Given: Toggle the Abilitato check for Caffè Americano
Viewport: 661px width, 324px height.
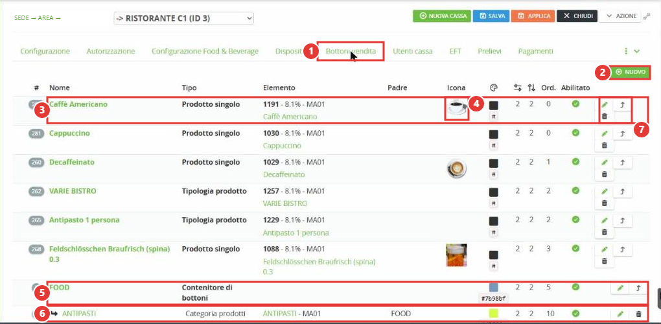Looking at the screenshot, I should tap(575, 103).
